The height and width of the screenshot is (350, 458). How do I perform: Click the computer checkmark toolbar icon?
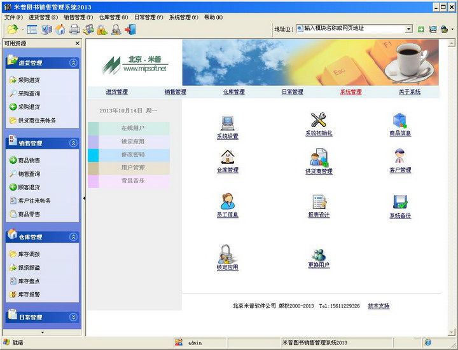click(46, 29)
